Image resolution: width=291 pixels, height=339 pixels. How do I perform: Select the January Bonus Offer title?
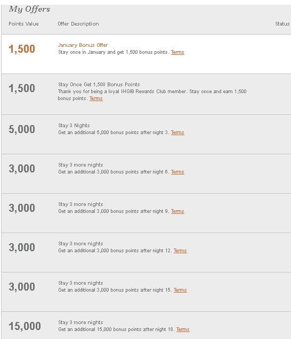83,45
